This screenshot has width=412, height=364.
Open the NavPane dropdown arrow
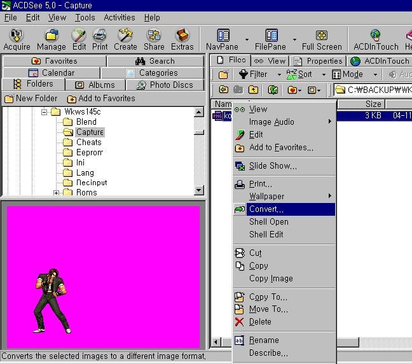point(247,39)
